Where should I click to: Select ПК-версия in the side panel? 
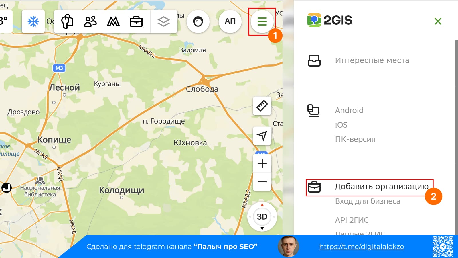click(355, 139)
